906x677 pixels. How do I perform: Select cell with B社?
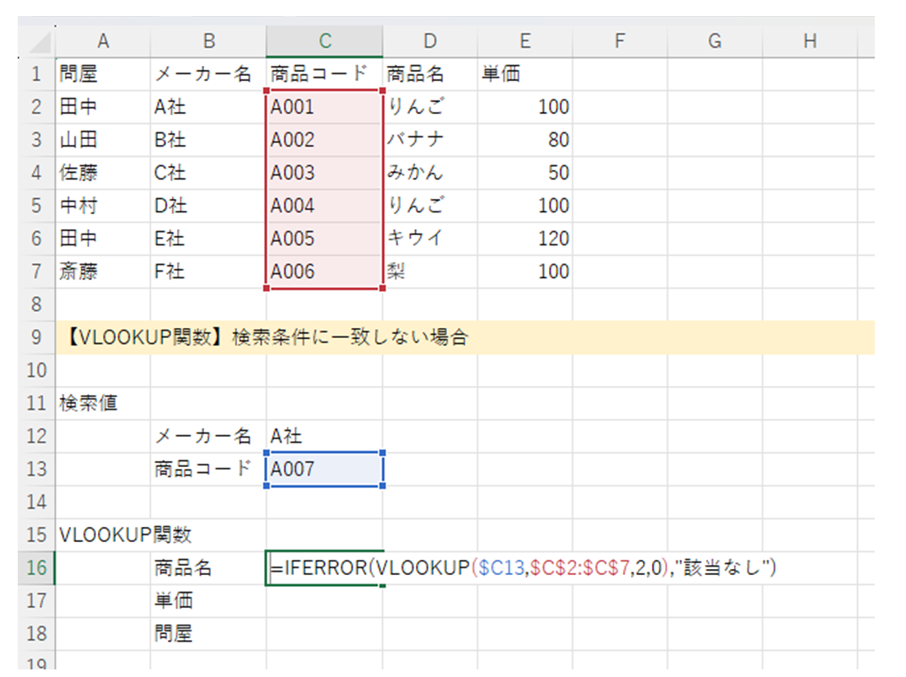pos(208,140)
